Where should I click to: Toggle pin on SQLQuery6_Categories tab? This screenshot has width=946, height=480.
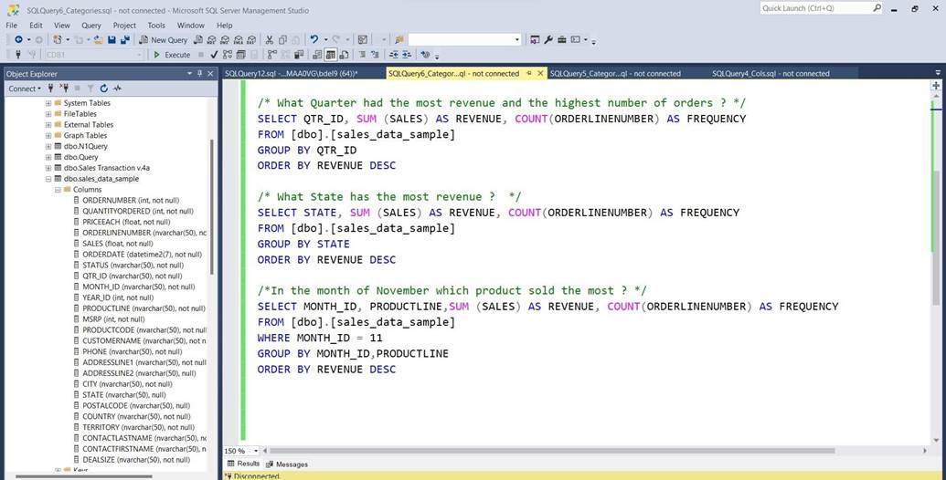(x=527, y=74)
